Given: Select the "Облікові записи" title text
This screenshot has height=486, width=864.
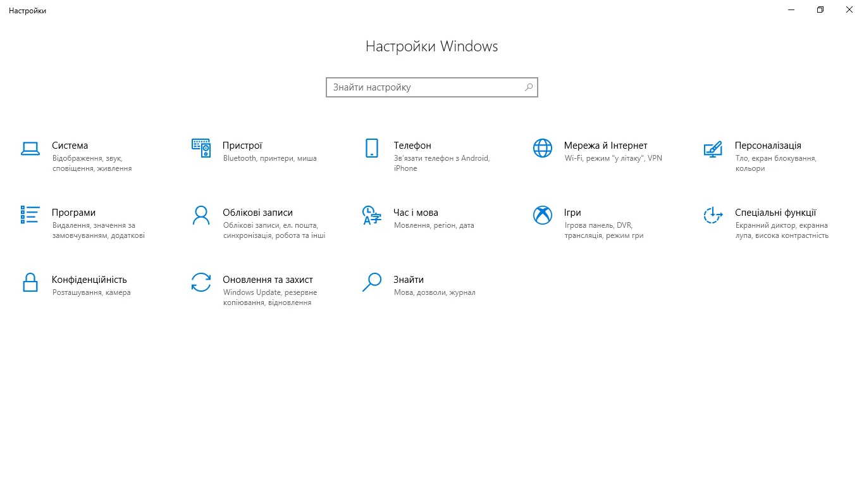Looking at the screenshot, I should [x=258, y=213].
